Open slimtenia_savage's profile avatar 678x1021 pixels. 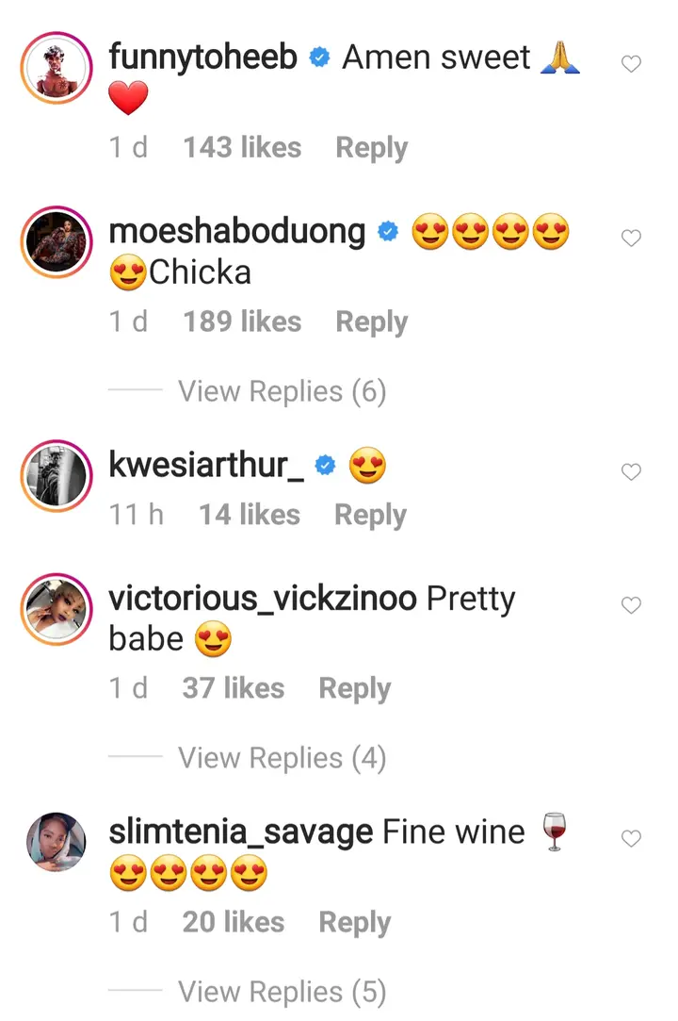tap(56, 843)
